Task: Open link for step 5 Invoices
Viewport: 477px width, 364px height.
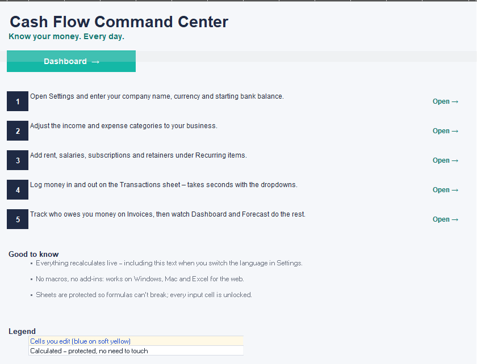Action: click(x=445, y=219)
